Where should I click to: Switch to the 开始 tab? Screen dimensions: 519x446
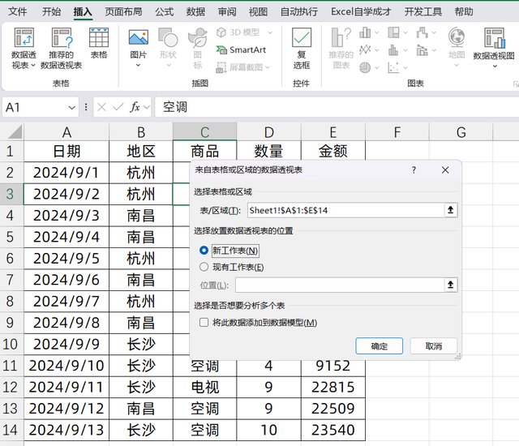click(x=52, y=12)
